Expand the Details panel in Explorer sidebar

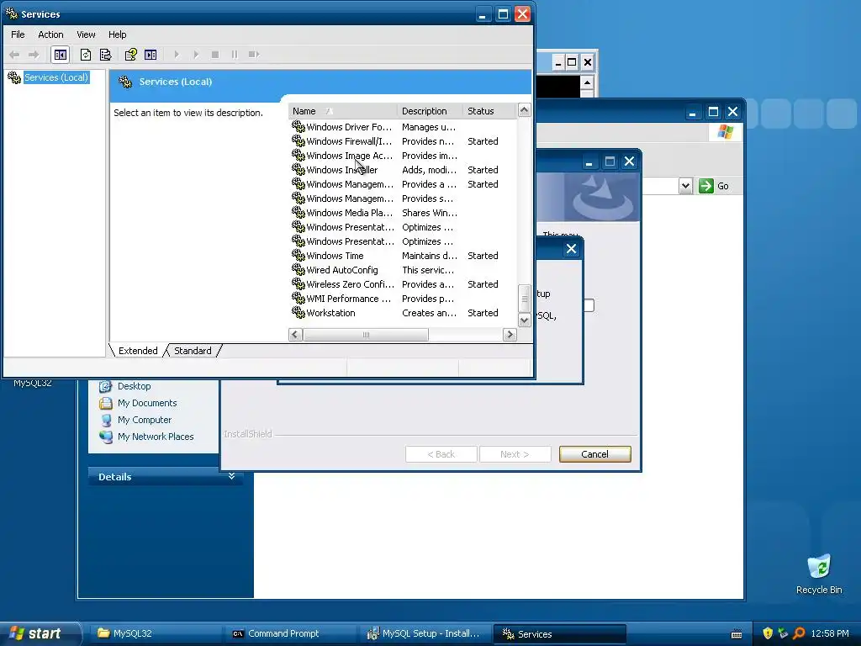[231, 476]
